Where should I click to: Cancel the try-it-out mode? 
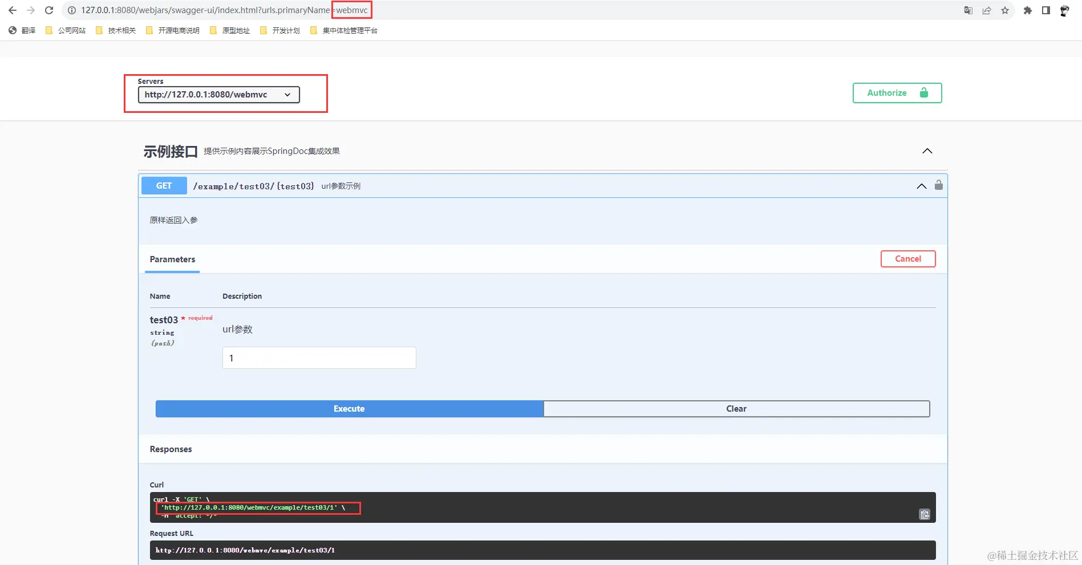[908, 259]
